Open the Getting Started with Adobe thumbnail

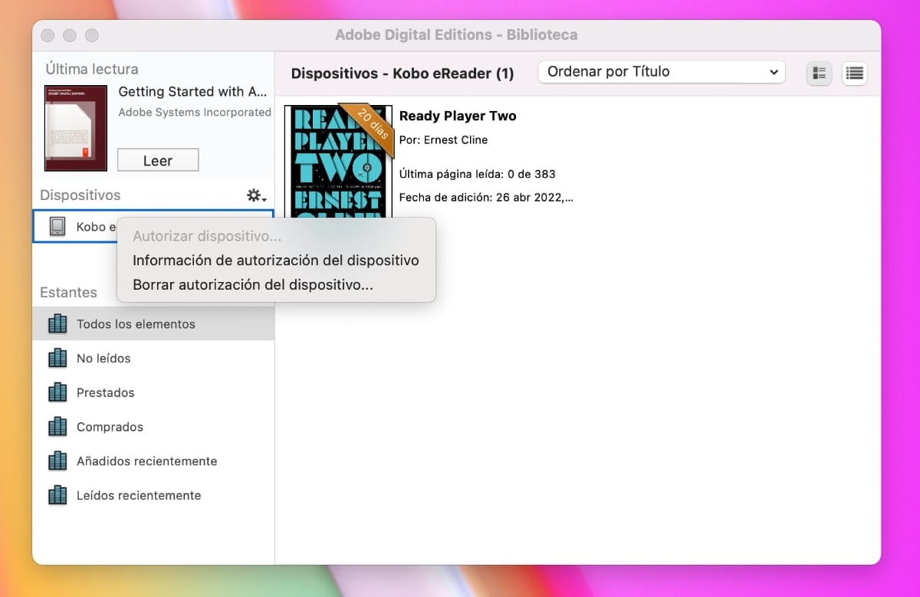click(76, 127)
